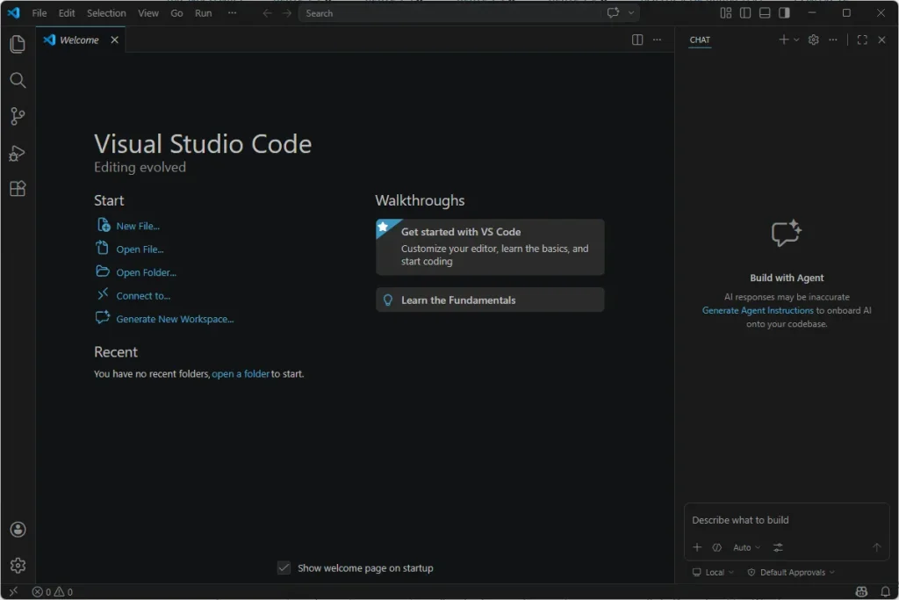The image size is (899, 600).
Task: Click the Copilot status icon in status bar
Action: coord(861,592)
